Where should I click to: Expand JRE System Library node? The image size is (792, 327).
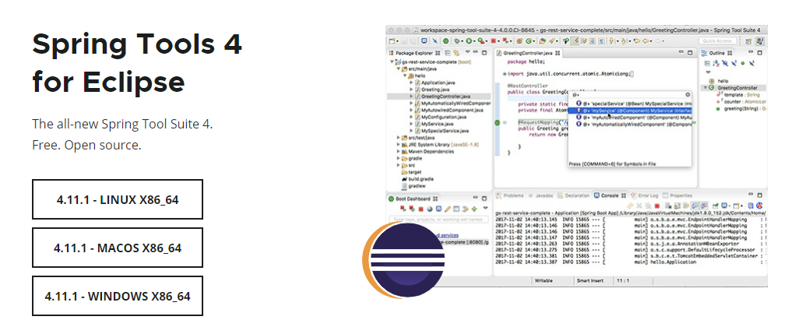(399, 145)
